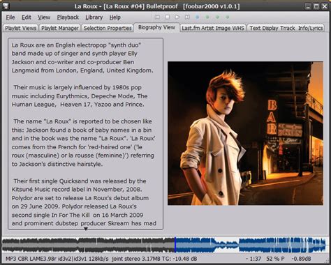Seek within the blue unplayed waveform section
This screenshot has height=265, width=331.
click(x=251, y=245)
